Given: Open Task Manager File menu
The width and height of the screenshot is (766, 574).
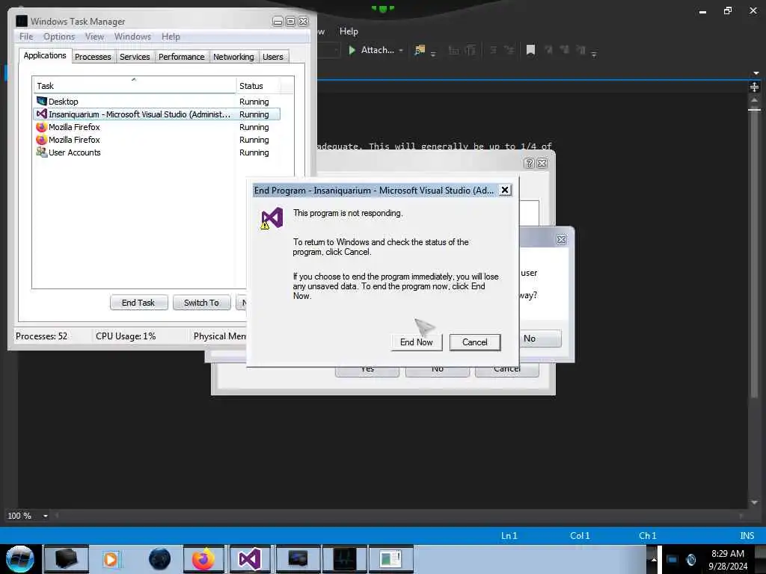Looking at the screenshot, I should point(26,37).
